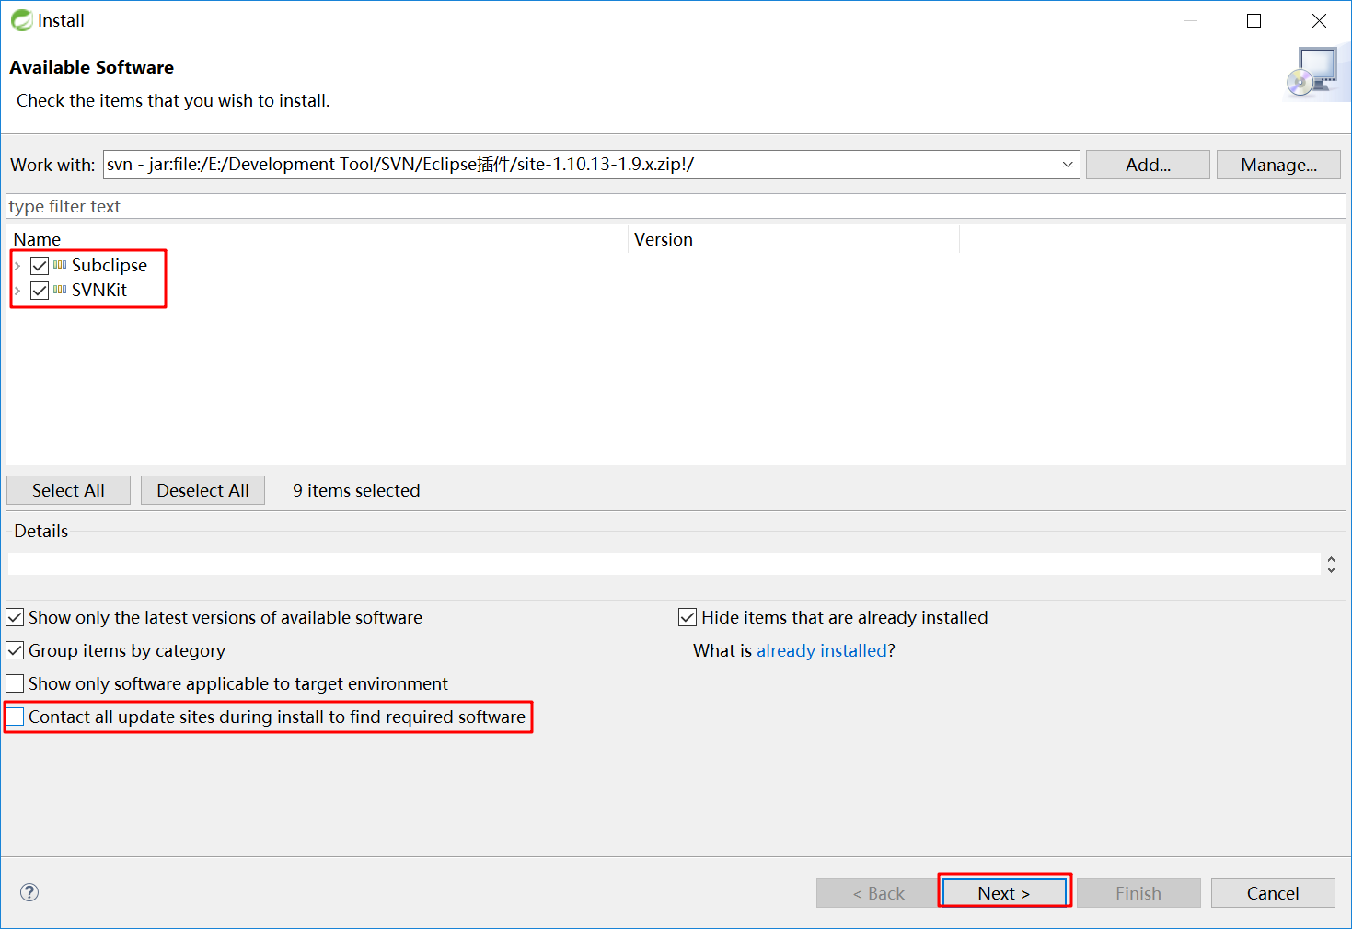
Task: Uncheck the SVNKit checkbox
Action: 40,291
